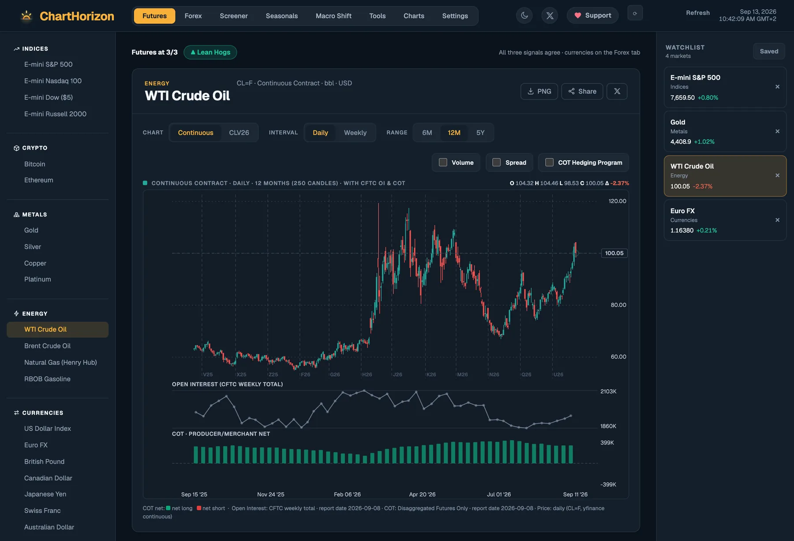The height and width of the screenshot is (541, 794).
Task: Open the Settings tab
Action: 455,16
